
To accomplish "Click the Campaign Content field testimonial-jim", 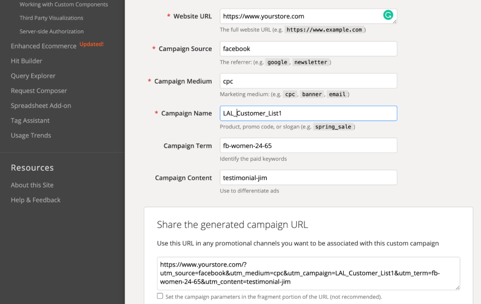I will (x=308, y=178).
